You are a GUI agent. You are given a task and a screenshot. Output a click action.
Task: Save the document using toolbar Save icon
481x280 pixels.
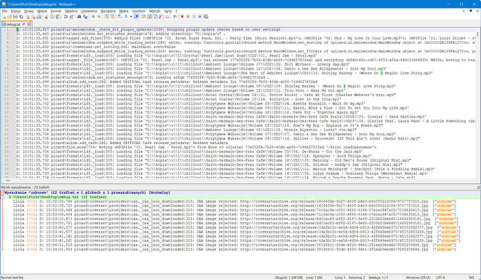click(x=15, y=17)
